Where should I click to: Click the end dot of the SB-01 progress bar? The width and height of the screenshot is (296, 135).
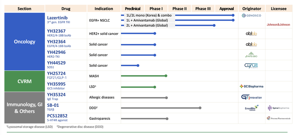click(200, 108)
